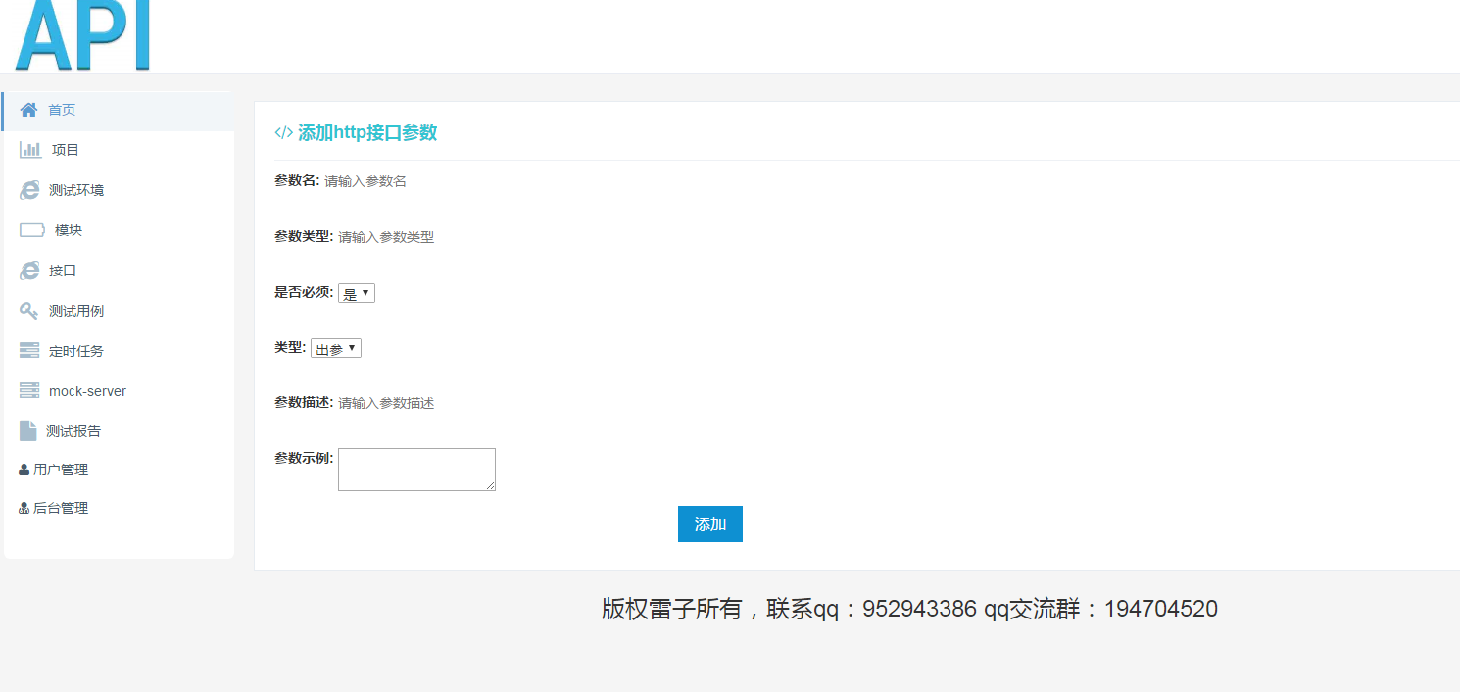Click the browser icon next to 接口

[x=29, y=271]
